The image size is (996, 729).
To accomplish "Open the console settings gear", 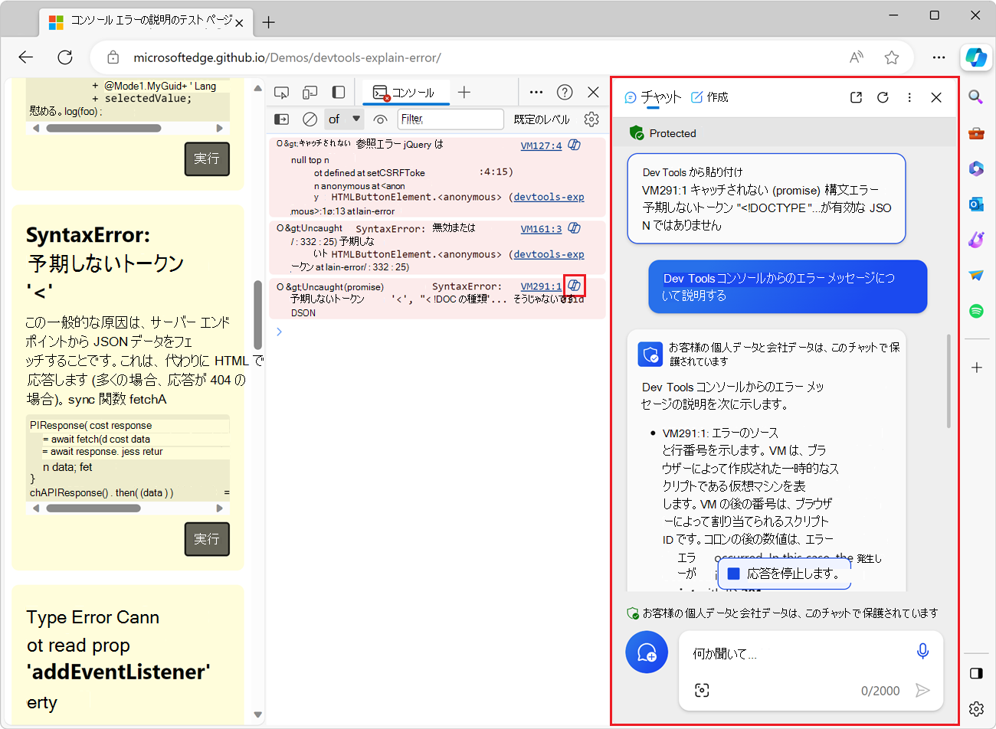I will pyautogui.click(x=590, y=119).
